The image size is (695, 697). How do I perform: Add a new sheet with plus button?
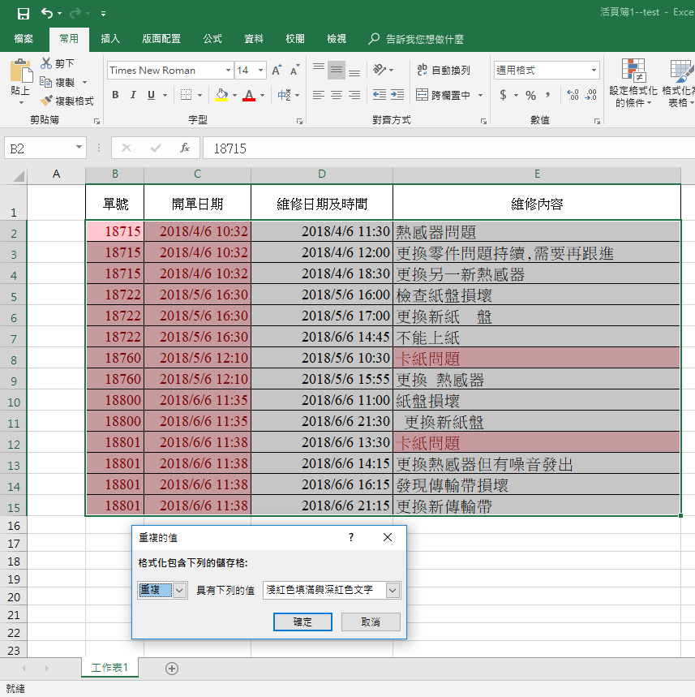172,669
